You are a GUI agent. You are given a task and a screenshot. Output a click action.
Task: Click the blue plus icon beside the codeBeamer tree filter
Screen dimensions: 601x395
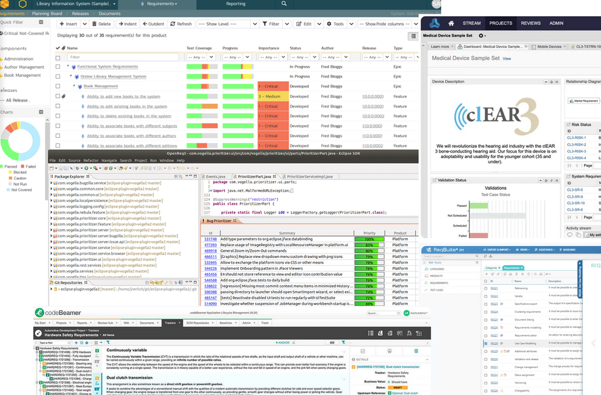coord(76,343)
